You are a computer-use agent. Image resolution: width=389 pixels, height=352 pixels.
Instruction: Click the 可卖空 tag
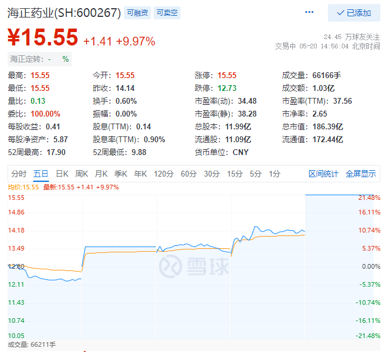pos(167,13)
